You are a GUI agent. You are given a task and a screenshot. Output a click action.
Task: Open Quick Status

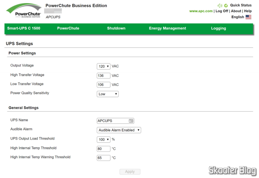click(x=241, y=5)
